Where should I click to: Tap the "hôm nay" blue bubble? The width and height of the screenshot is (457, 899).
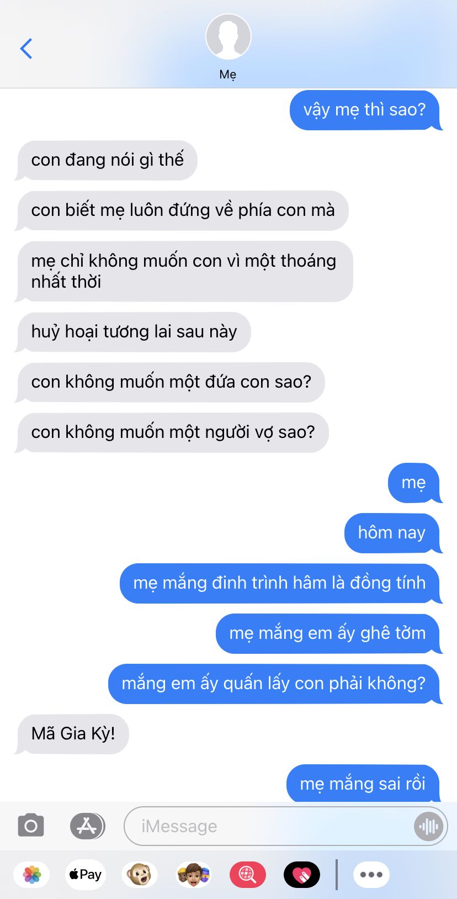pos(392,533)
